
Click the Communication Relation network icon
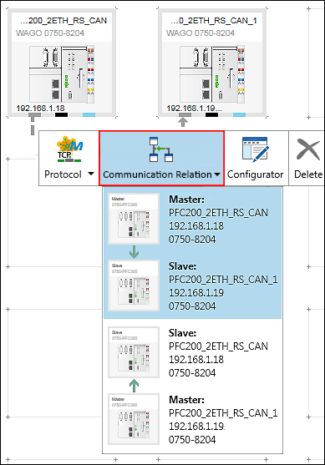pyautogui.click(x=161, y=149)
